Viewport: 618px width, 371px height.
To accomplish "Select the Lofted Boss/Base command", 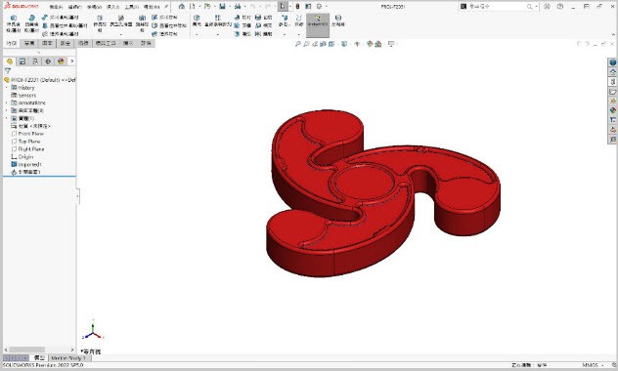I will click(x=65, y=25).
